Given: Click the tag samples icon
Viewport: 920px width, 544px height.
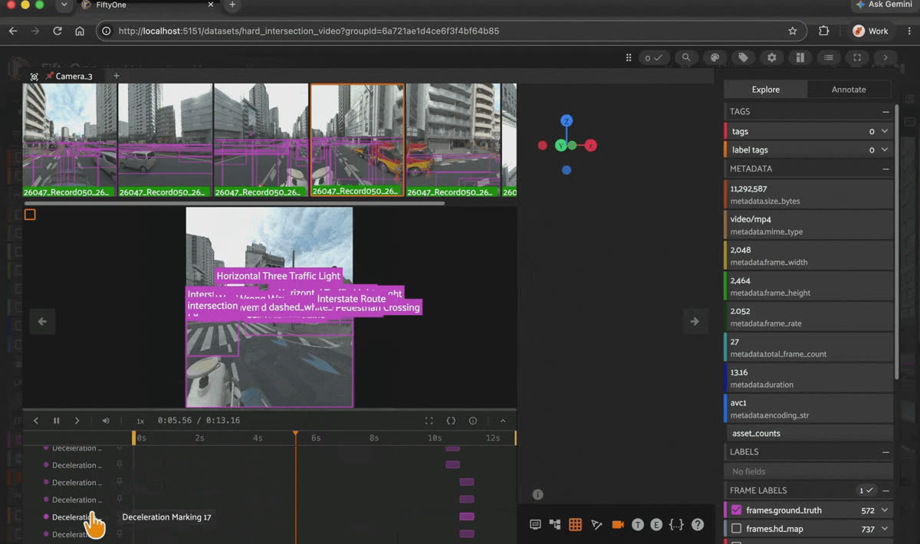Looking at the screenshot, I should (743, 57).
